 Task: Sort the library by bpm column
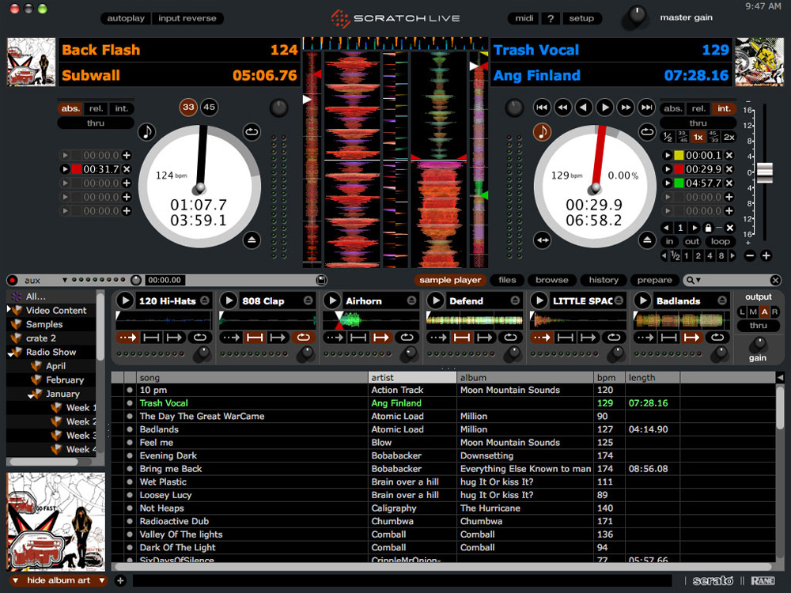pyautogui.click(x=609, y=378)
